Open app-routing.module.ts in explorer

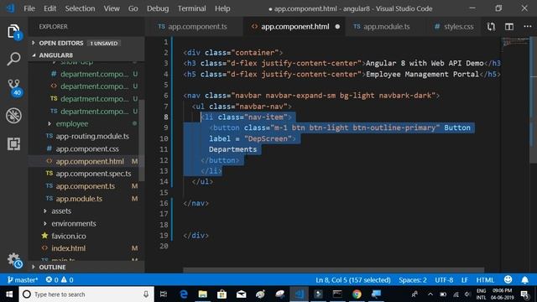[92, 136]
